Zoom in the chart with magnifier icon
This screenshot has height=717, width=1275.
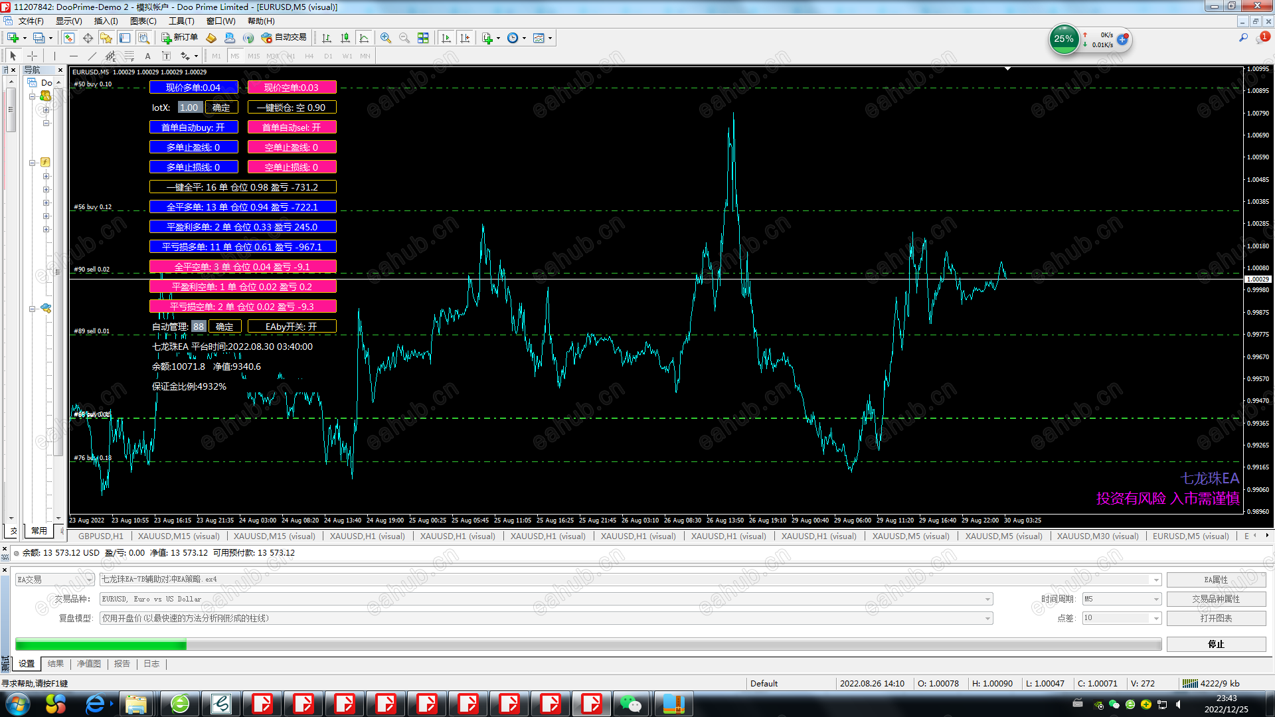click(385, 38)
